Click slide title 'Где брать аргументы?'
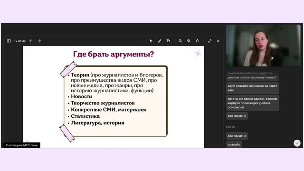Viewport: 304px width, 171px height. point(114,54)
